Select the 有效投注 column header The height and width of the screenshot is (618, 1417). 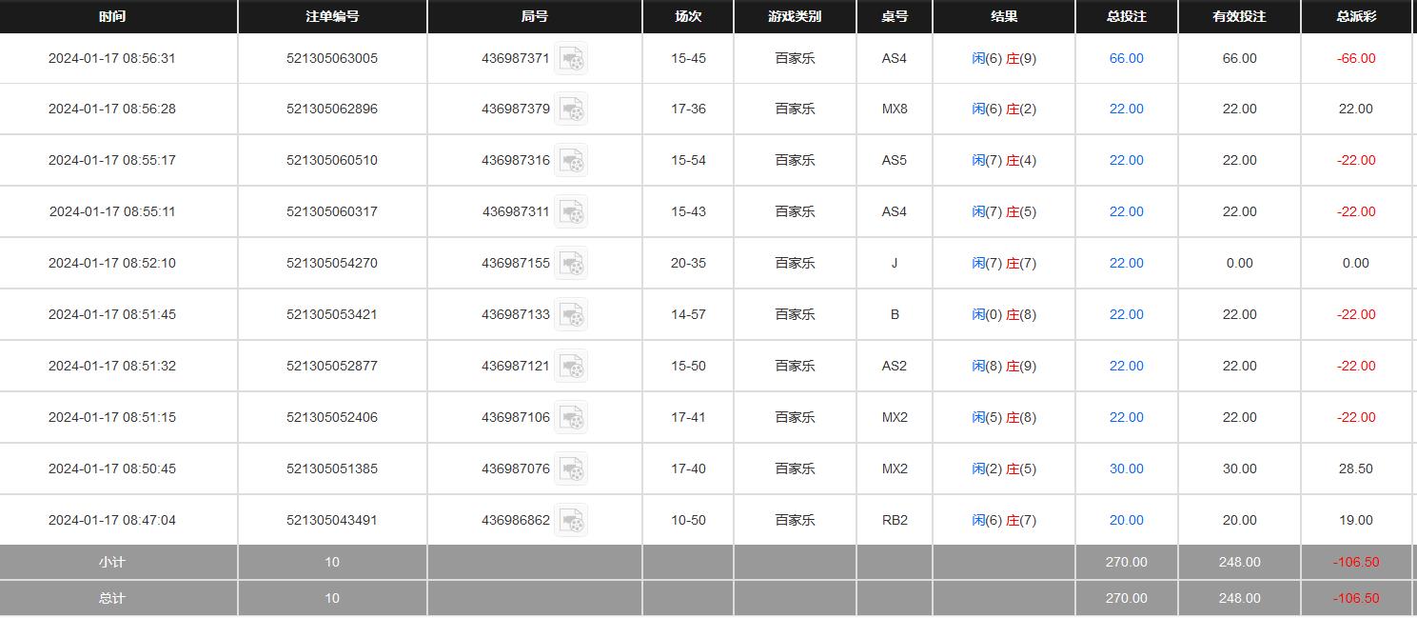click(x=1239, y=16)
